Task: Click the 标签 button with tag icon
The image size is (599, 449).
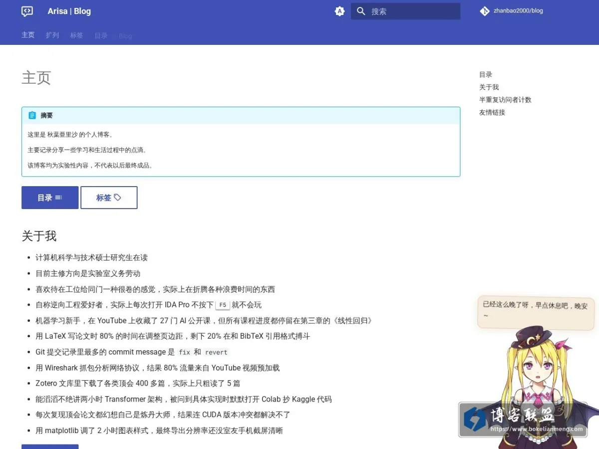Action: [109, 198]
